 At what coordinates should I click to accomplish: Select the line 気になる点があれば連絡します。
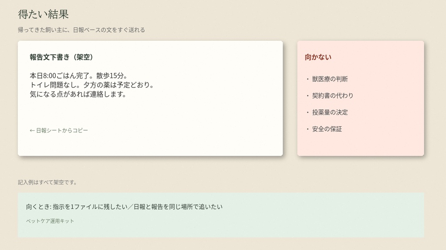(78, 94)
